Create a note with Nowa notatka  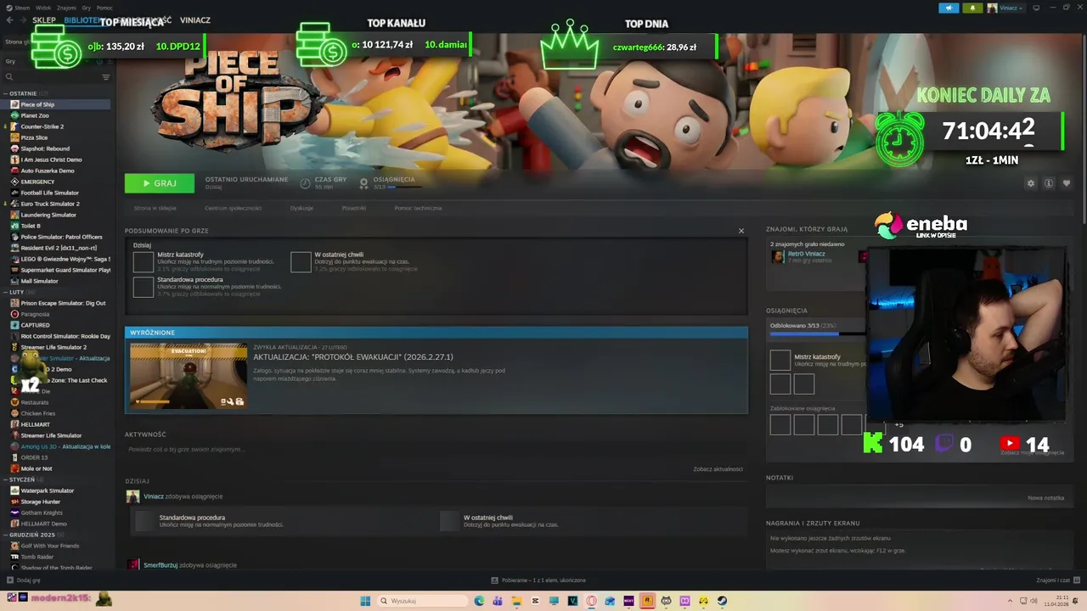(1045, 498)
